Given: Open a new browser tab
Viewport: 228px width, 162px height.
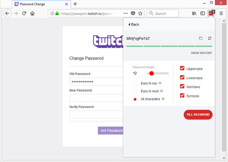Looking at the screenshot, I should coord(75,4).
